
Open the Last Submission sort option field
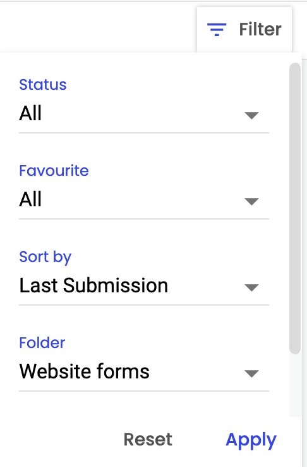pyautogui.click(x=144, y=286)
